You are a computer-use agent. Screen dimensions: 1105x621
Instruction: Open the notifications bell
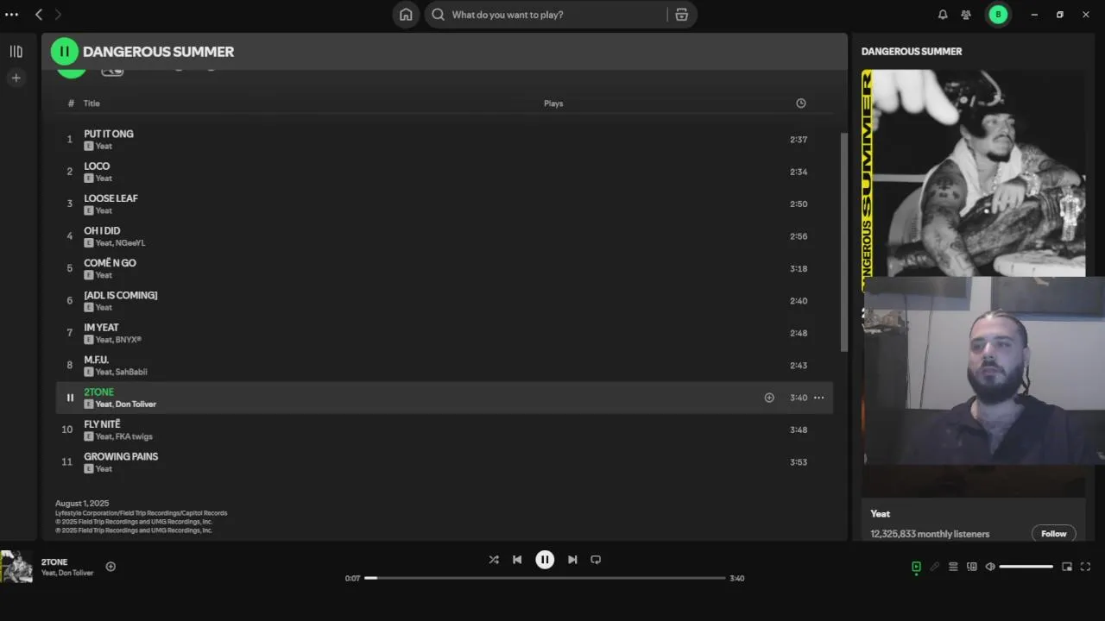click(x=943, y=15)
